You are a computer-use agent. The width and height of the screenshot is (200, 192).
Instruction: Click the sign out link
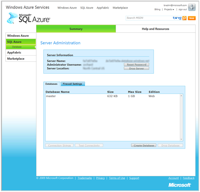click(183, 9)
